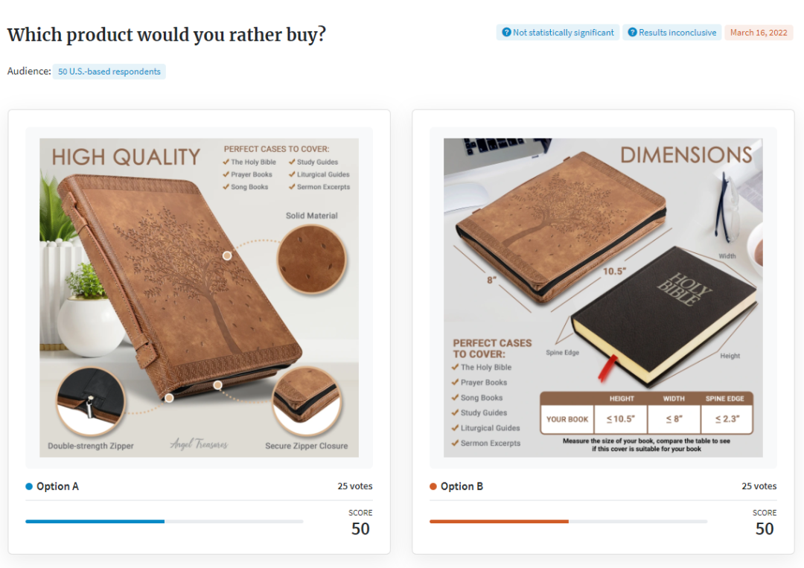The image size is (804, 568).
Task: Click Secure Zipper Closure closeup circle
Action: [x=307, y=401]
